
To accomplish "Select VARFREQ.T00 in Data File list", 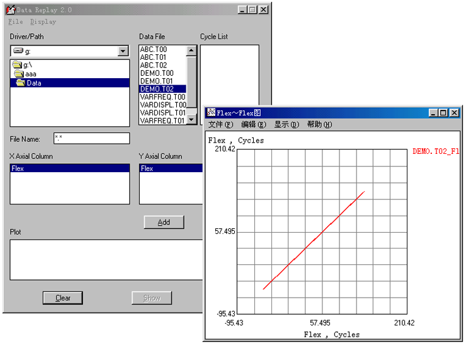I will [163, 97].
